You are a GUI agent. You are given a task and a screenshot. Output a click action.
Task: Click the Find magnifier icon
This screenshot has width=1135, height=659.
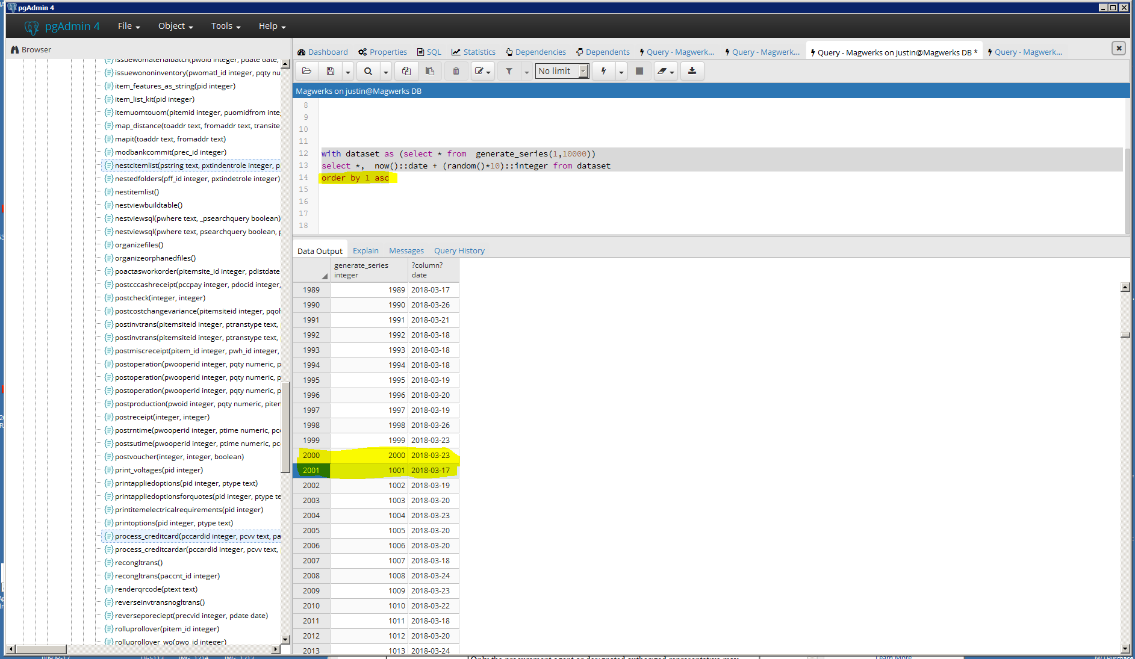click(368, 71)
